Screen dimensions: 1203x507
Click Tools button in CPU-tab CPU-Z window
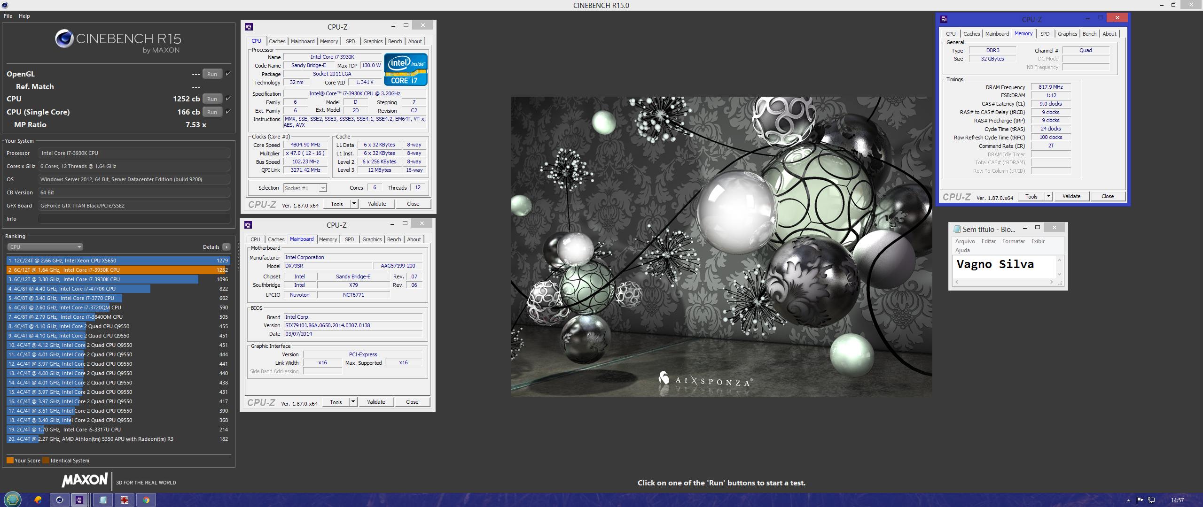click(x=337, y=204)
